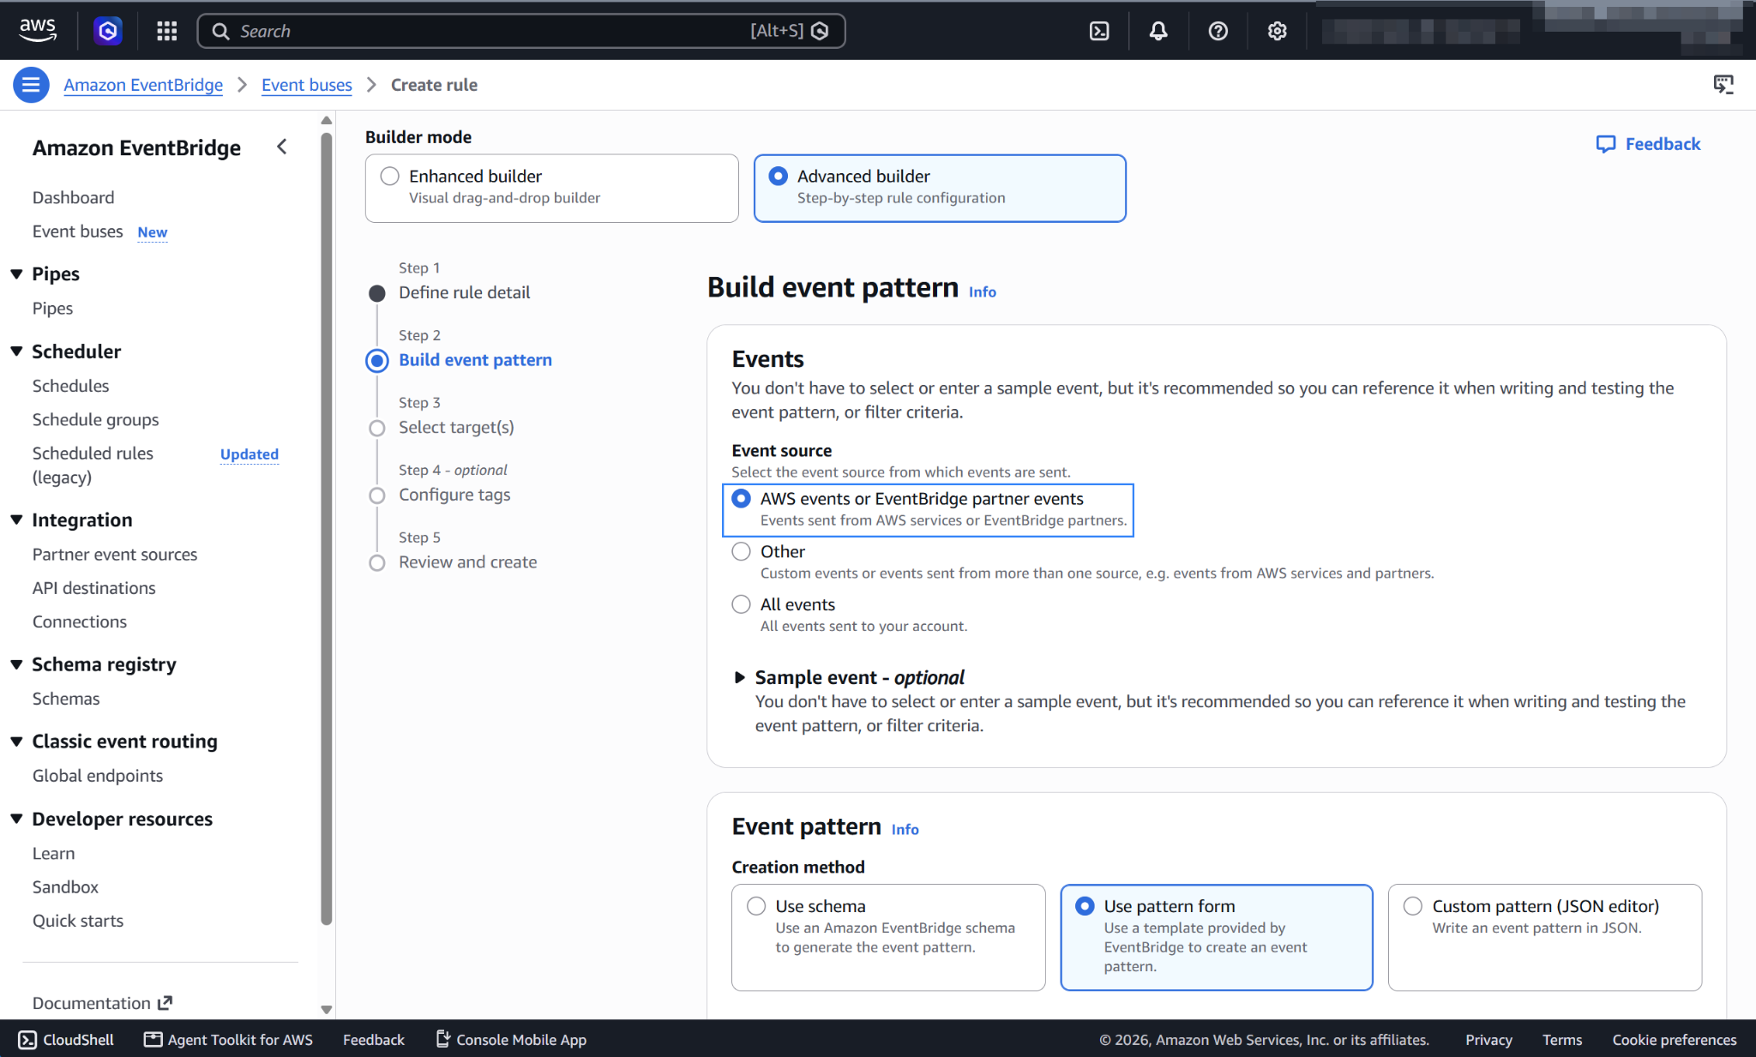This screenshot has height=1057, width=1756.
Task: Click the New badge beside Event buses
Action: point(153,232)
